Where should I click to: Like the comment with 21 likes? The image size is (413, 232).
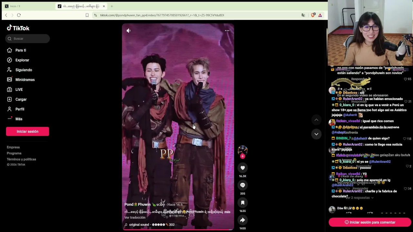(406, 101)
